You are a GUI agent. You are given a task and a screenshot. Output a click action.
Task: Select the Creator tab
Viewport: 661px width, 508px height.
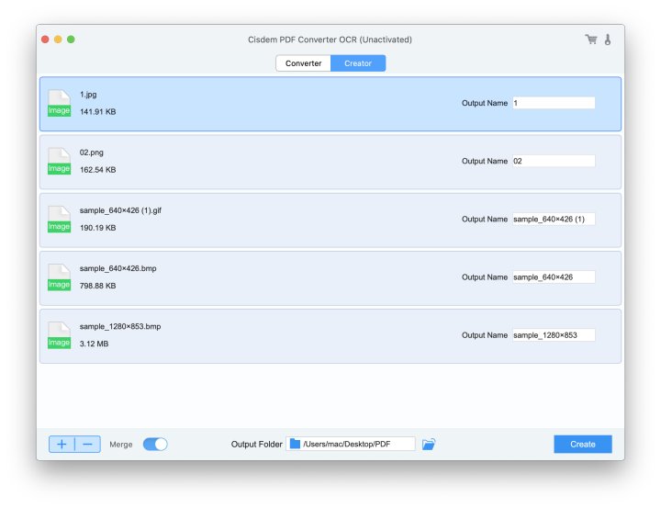tap(358, 63)
